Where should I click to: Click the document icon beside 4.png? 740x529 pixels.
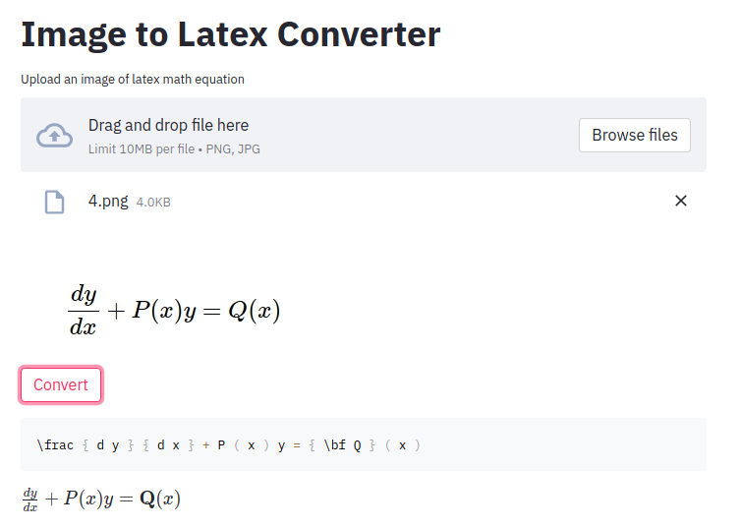click(x=54, y=202)
